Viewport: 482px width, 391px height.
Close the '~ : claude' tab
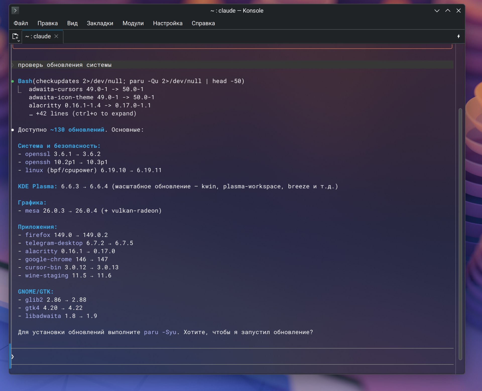click(x=56, y=36)
